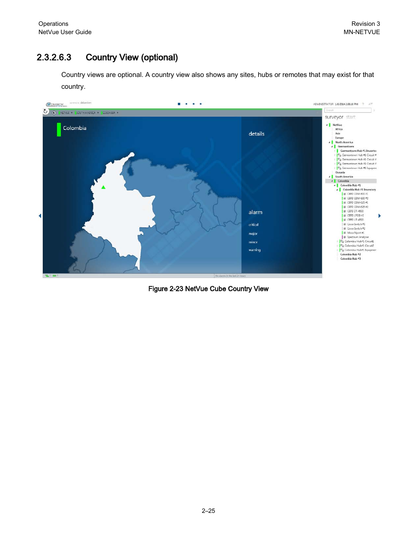Click the CEFD LPOD #2 device icon
Image resolution: width=417 pixels, height=540 pixels.
tap(345, 216)
